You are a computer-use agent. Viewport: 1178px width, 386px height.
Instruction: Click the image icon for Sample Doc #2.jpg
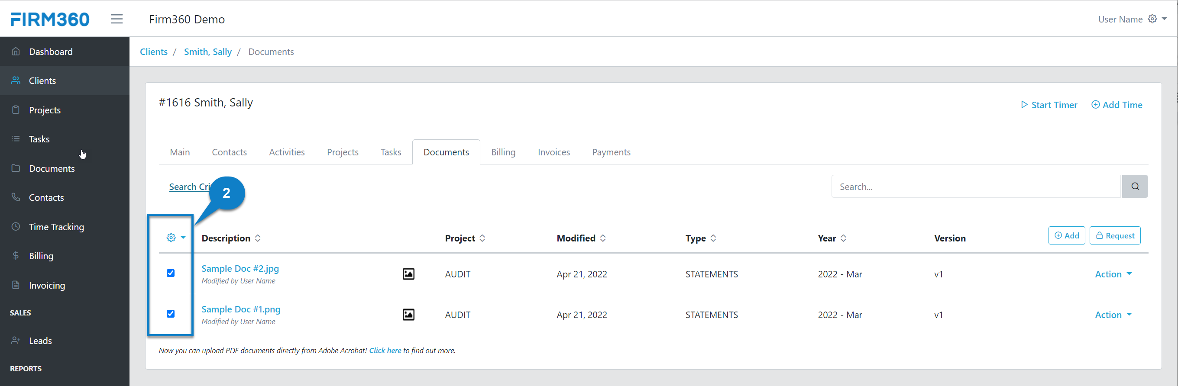coord(408,273)
